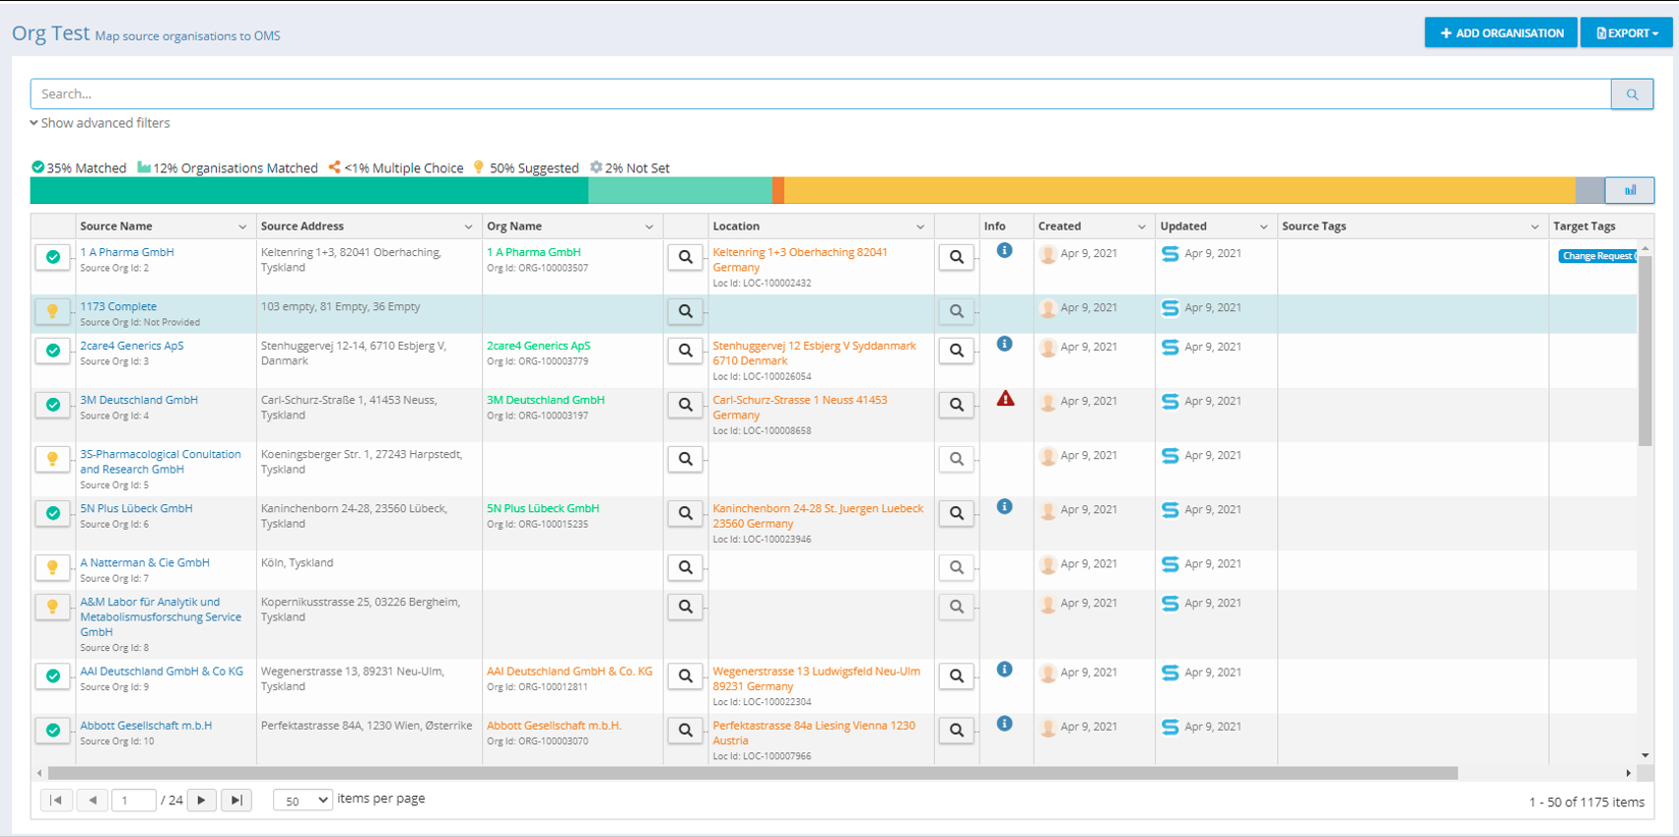Open Source Name column menu arrow
The image size is (1679, 837).
tap(242, 226)
